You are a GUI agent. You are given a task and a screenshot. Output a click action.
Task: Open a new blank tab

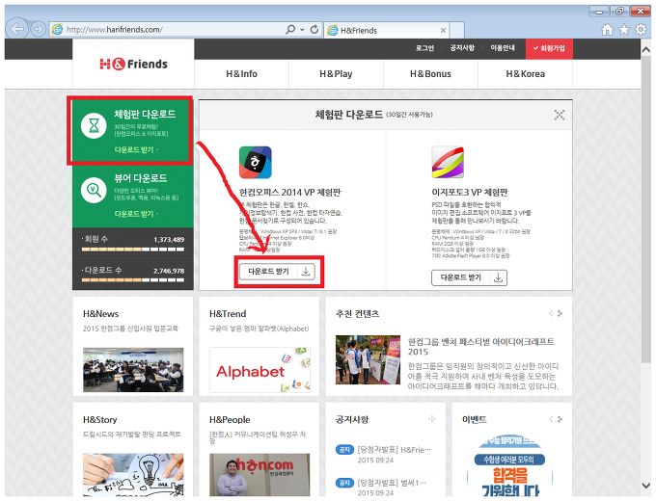coord(457,30)
